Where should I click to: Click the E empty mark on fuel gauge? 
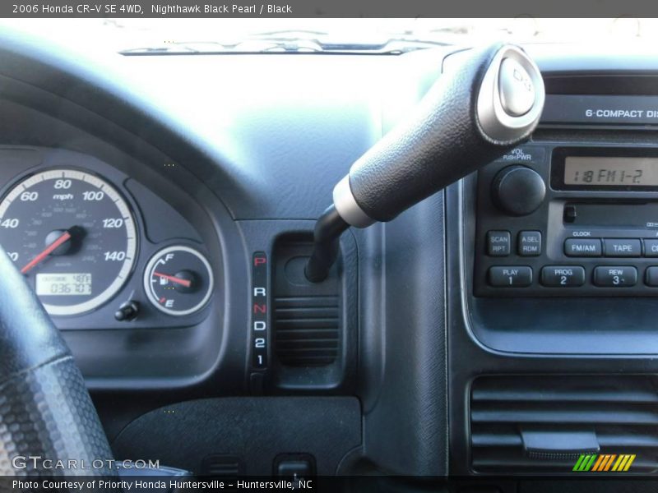coord(169,303)
